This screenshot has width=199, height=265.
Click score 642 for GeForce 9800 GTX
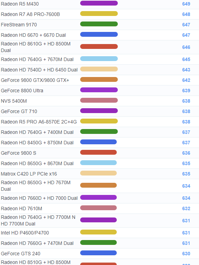[x=186, y=80]
